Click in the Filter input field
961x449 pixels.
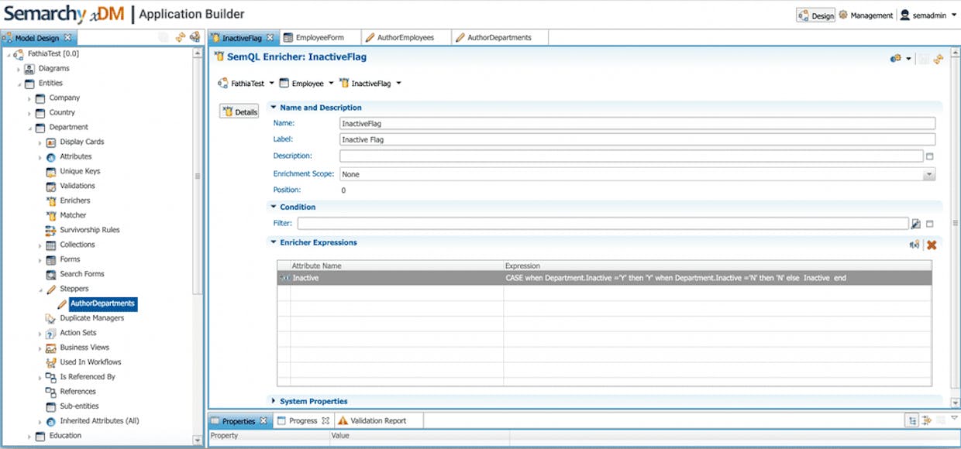coord(602,224)
